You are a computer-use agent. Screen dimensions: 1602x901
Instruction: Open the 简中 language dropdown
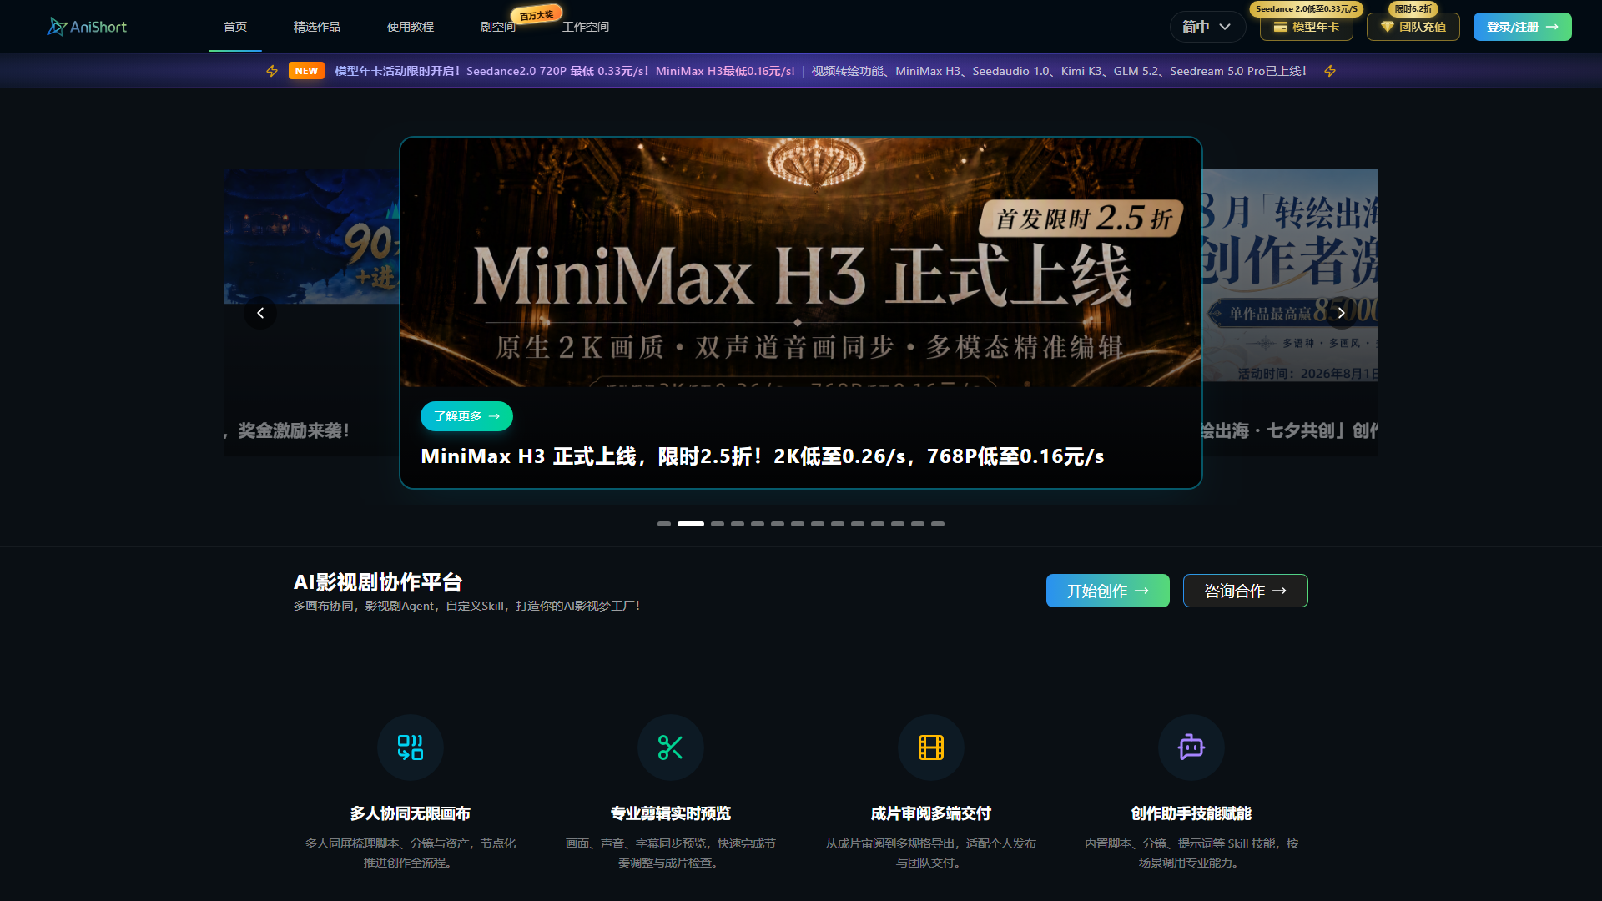tap(1207, 27)
